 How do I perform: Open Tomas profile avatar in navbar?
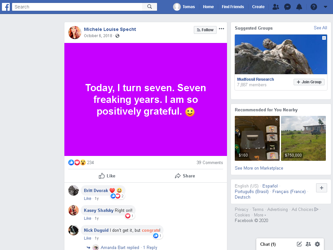(177, 7)
